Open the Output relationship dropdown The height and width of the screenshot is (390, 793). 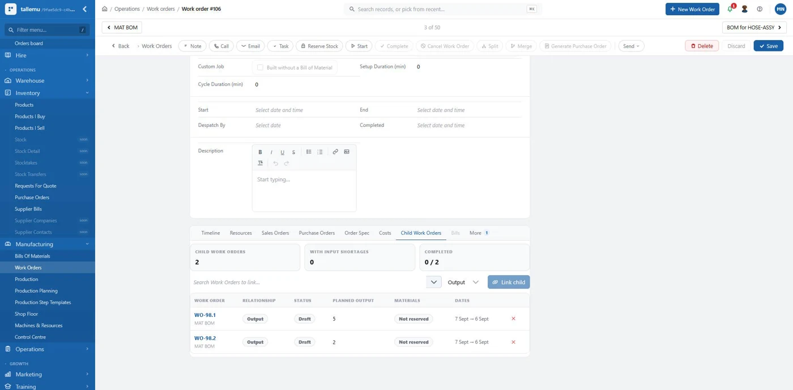point(463,282)
